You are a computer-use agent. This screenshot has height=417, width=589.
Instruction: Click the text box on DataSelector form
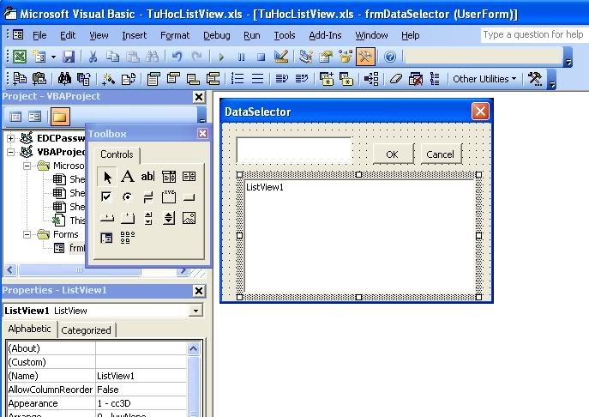[x=293, y=150]
